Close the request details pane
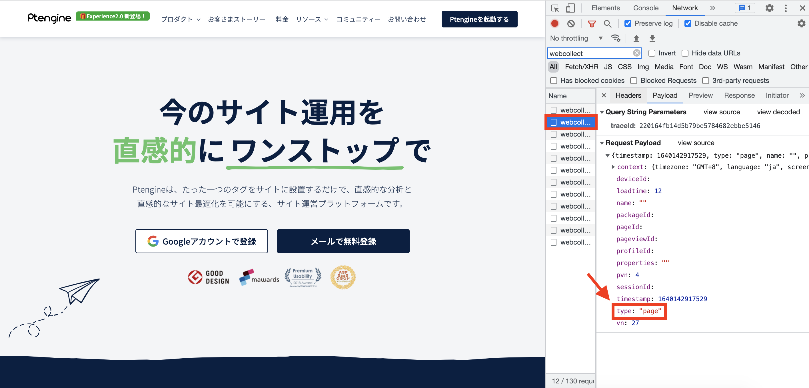Screen dimensions: 809x388 604,95
